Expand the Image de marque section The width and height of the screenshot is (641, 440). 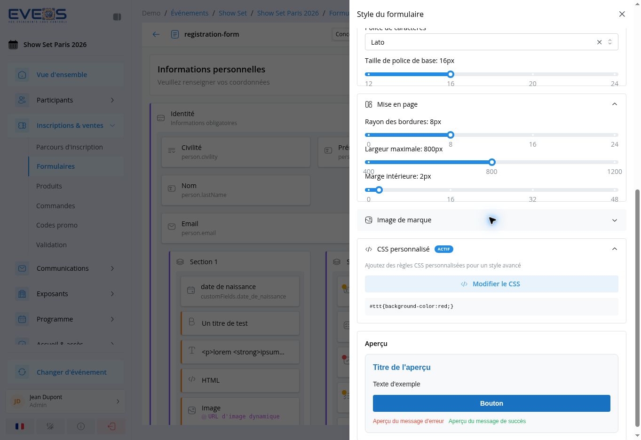point(614,220)
